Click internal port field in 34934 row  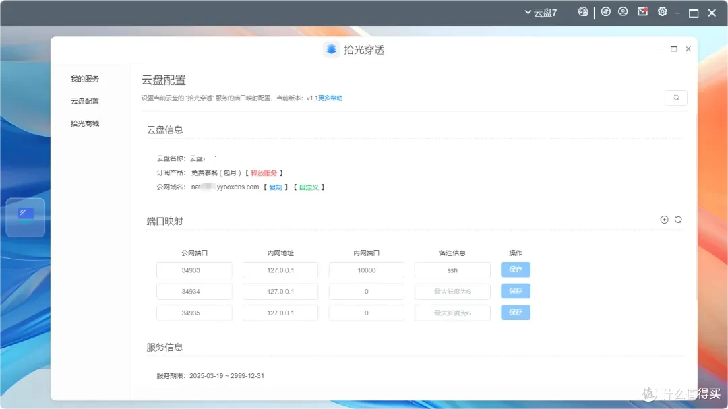pyautogui.click(x=366, y=292)
